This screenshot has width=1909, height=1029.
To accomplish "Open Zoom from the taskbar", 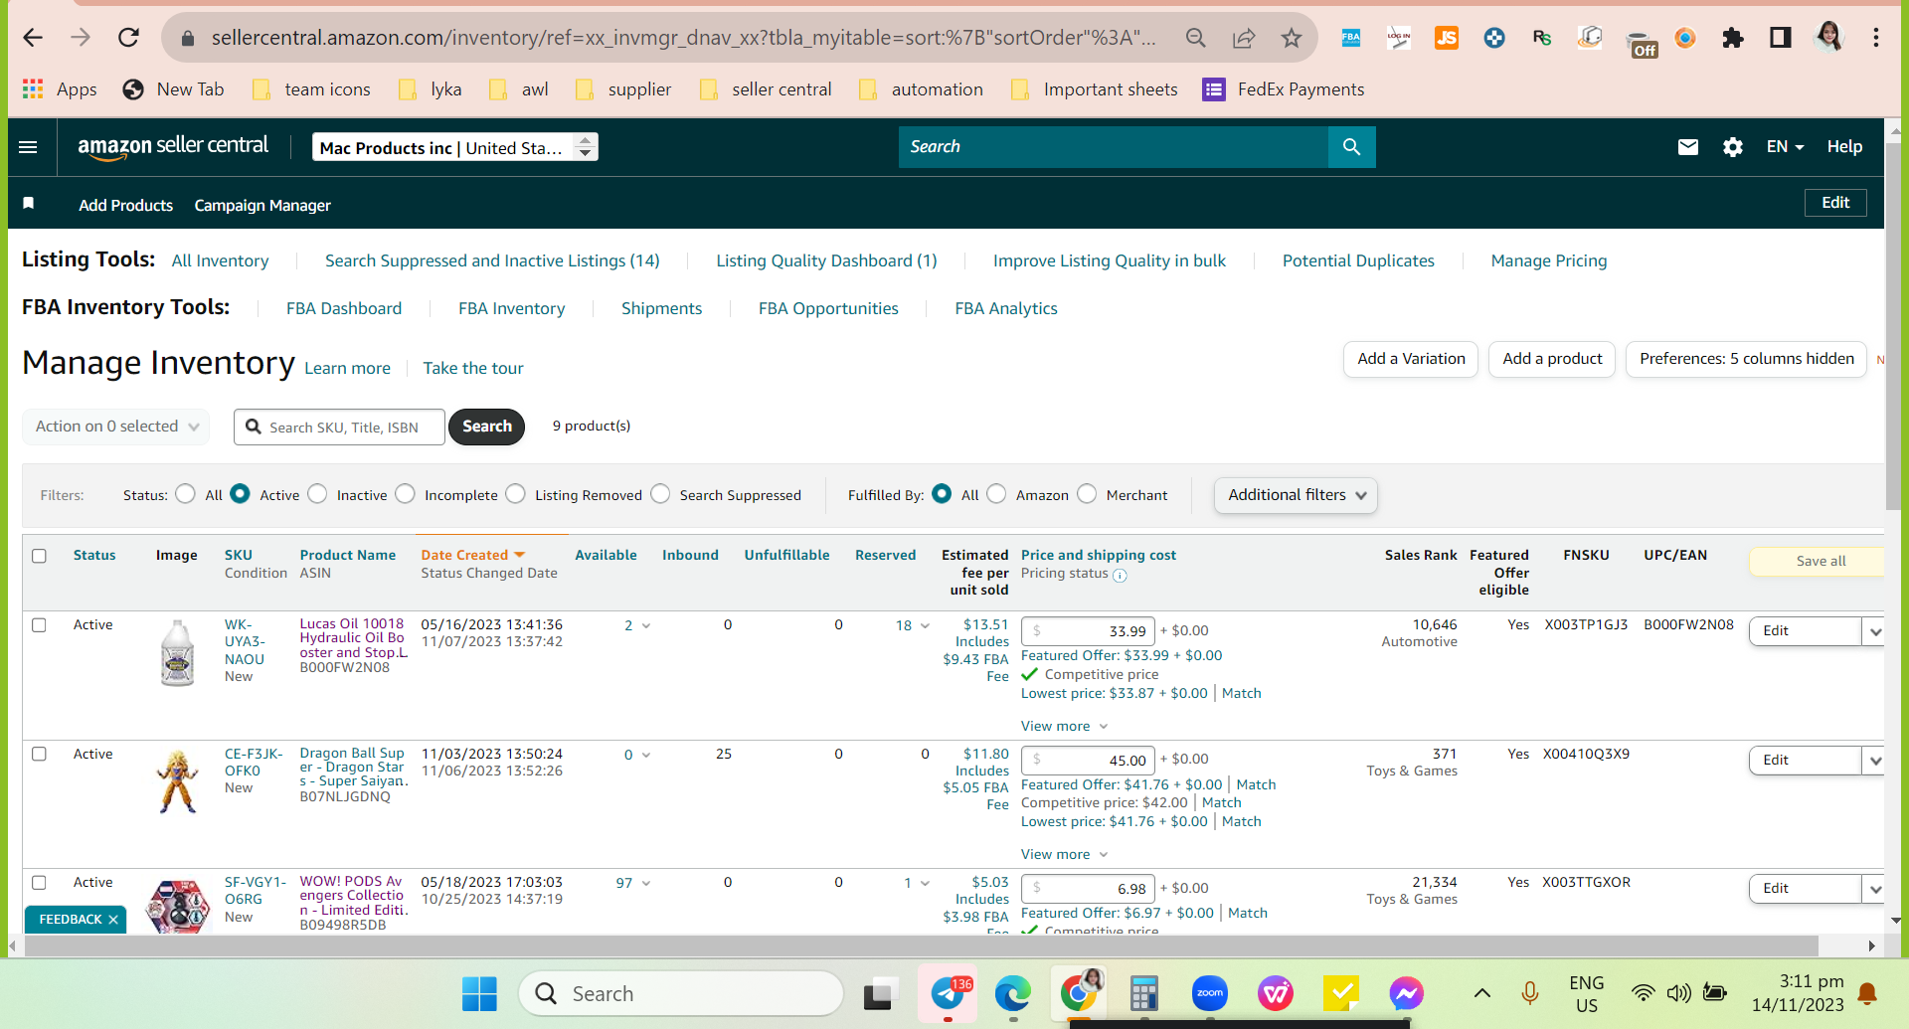I will (x=1210, y=993).
